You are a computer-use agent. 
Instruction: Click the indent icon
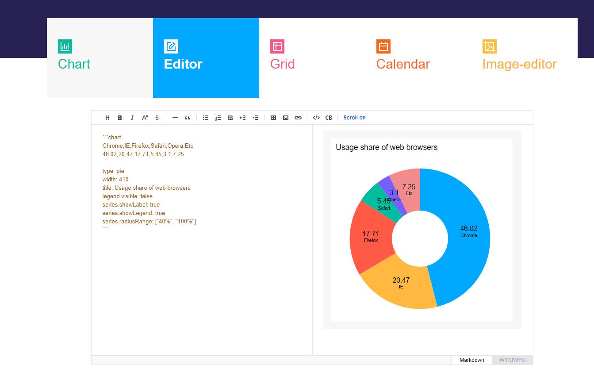pos(243,118)
